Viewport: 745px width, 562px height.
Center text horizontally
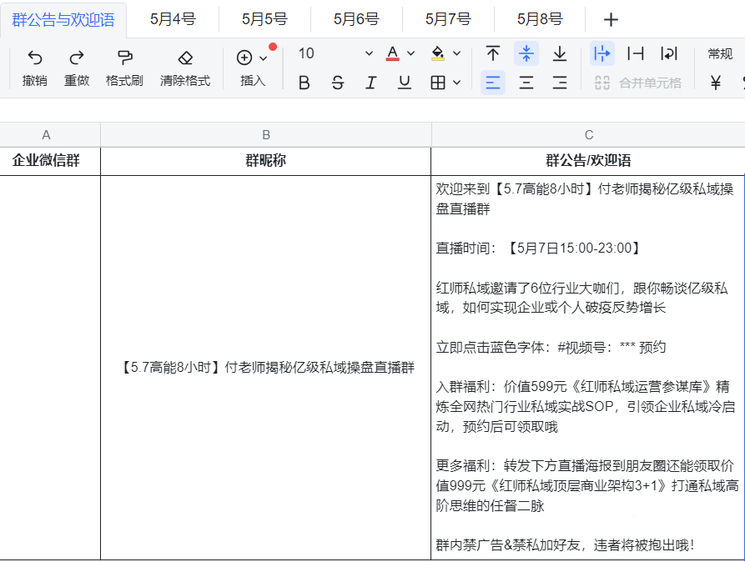coord(526,83)
